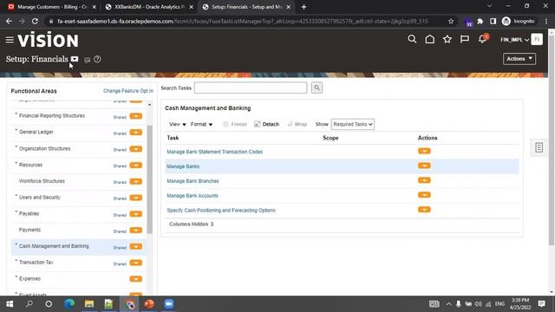Open General Ledger shared dropdown icon

[136, 133]
